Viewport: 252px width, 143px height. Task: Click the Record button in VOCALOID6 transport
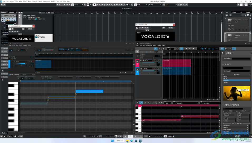pyautogui.click(x=193, y=49)
